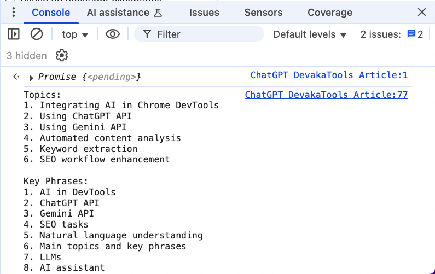Click the Key Phrases: heading line
This screenshot has width=435, height=274.
pos(56,181)
